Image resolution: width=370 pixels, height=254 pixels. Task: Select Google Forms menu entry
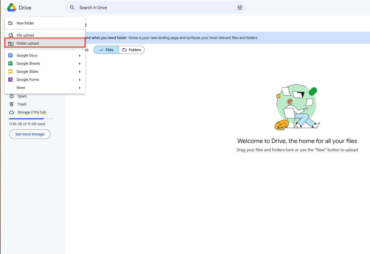tap(45, 80)
